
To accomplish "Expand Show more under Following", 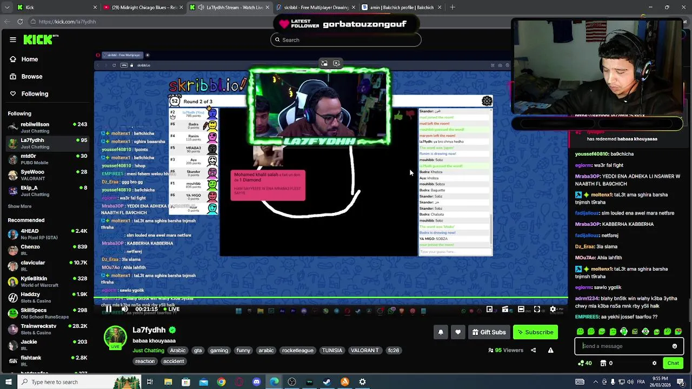I will click(19, 206).
